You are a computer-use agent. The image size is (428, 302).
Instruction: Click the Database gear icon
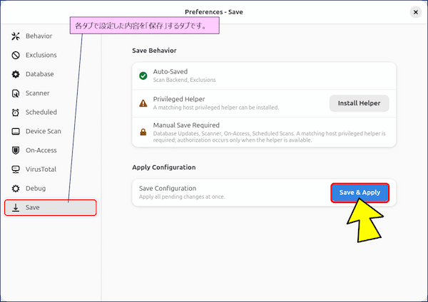pyautogui.click(x=16, y=74)
